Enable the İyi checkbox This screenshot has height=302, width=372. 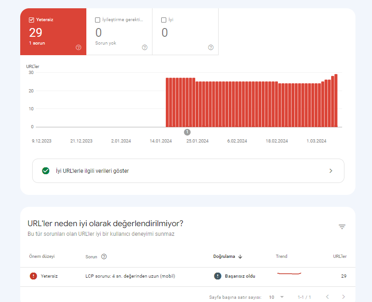click(x=163, y=20)
